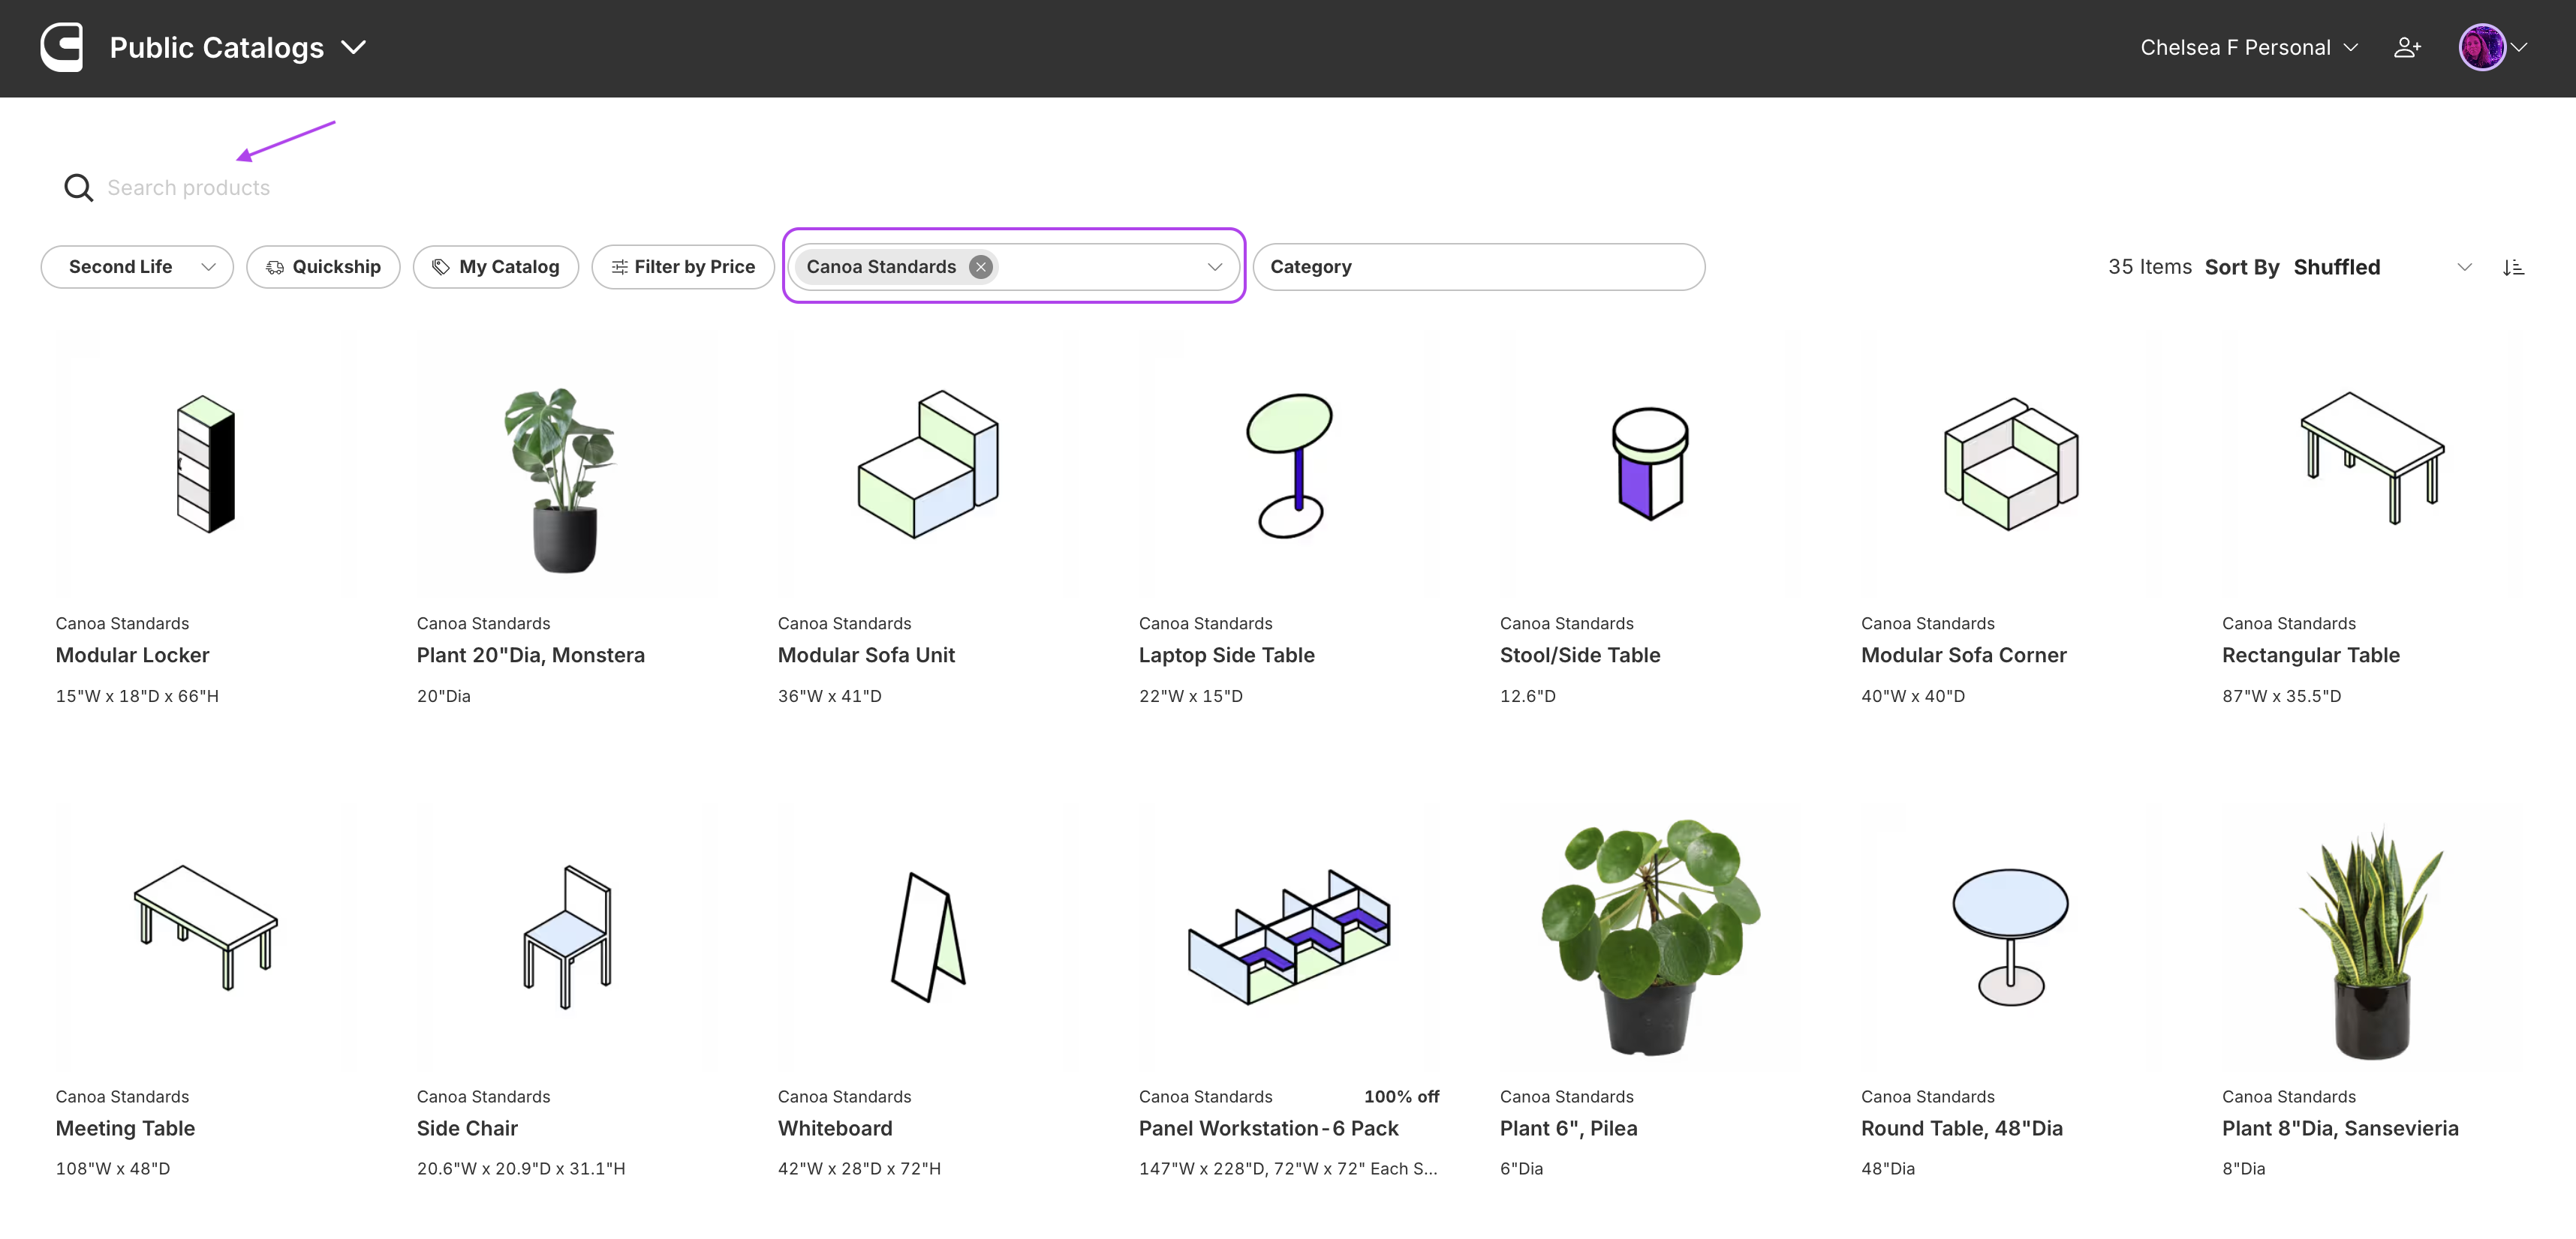This screenshot has height=1239, width=2576.
Task: Open the Public Catalogs menu
Action: 238,47
